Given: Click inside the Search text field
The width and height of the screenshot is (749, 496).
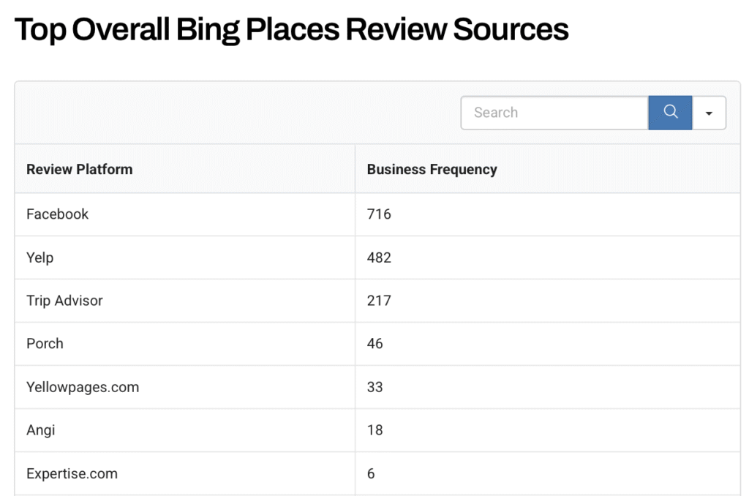Looking at the screenshot, I should [x=554, y=113].
